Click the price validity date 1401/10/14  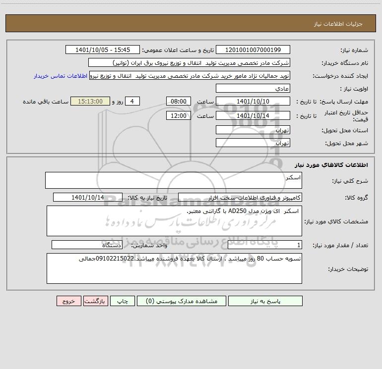253,115
